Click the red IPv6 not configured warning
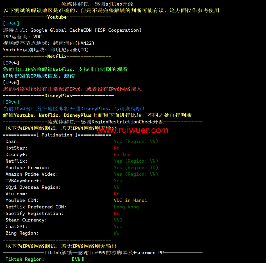Screen dimensions: 266x263 [72, 89]
